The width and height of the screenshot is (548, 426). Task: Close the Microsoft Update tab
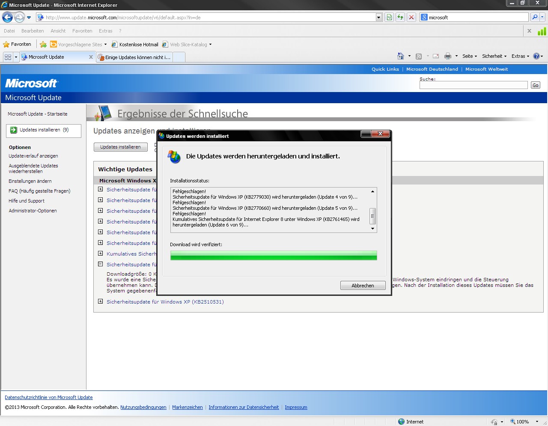click(x=91, y=57)
